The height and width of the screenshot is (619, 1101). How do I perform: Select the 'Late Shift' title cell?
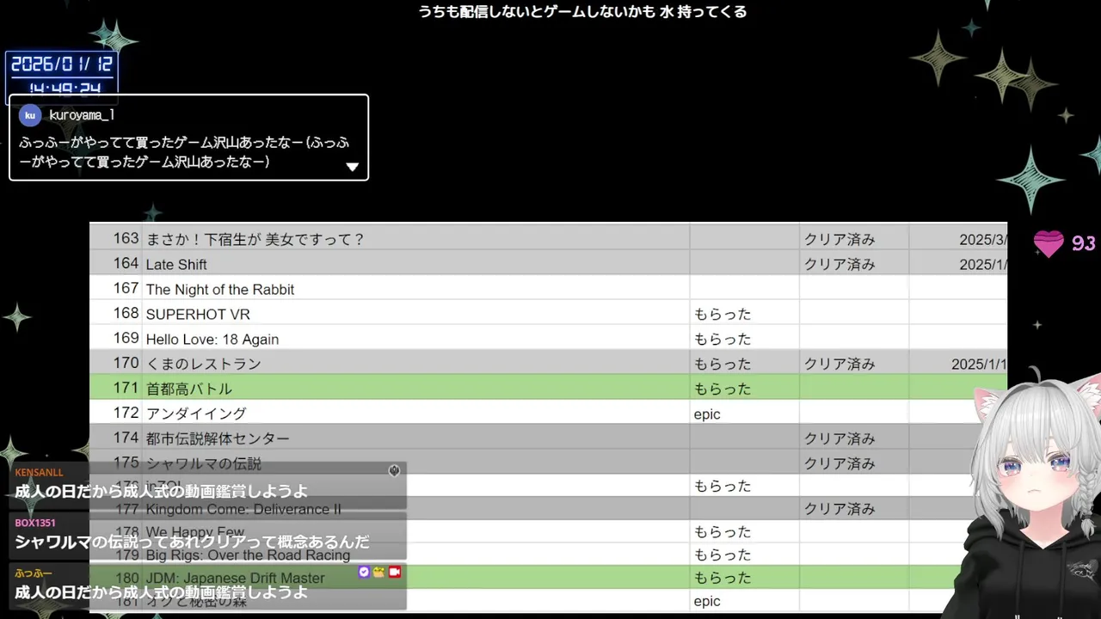[x=415, y=264]
